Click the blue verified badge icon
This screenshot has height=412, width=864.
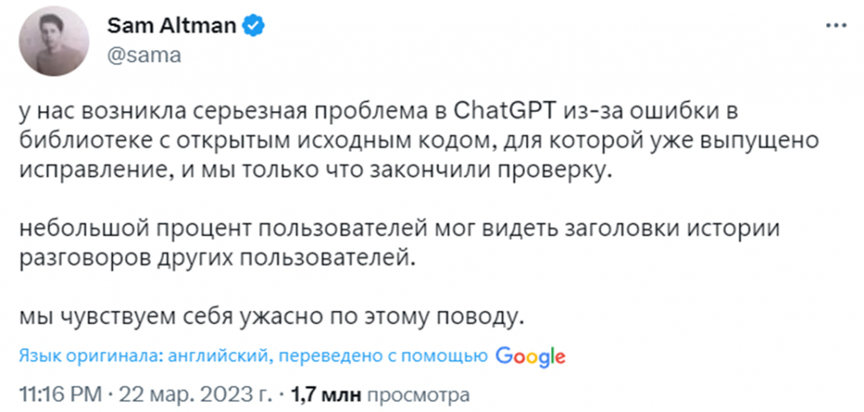tap(253, 26)
